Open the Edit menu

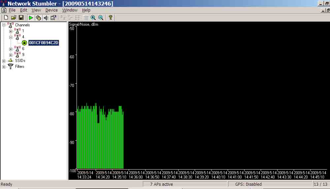[23, 10]
